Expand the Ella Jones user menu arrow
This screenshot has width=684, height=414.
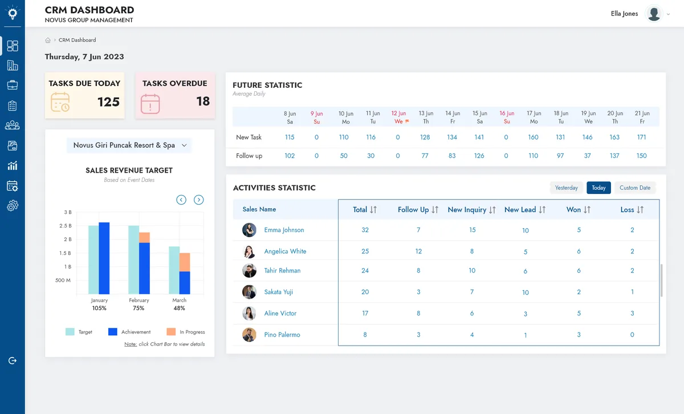668,14
